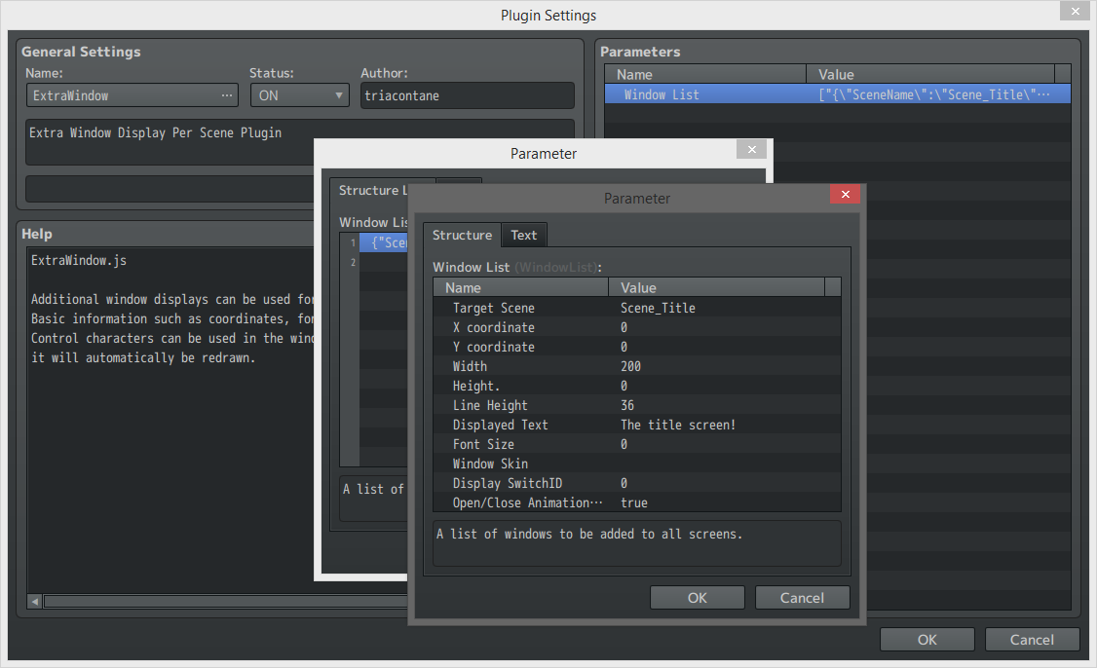Open the Status ON dropdown
The image size is (1097, 668).
pos(299,95)
